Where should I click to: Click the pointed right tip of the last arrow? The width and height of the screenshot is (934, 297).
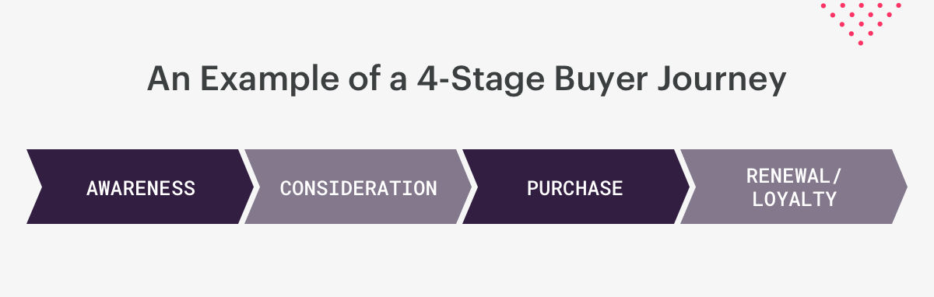903,187
